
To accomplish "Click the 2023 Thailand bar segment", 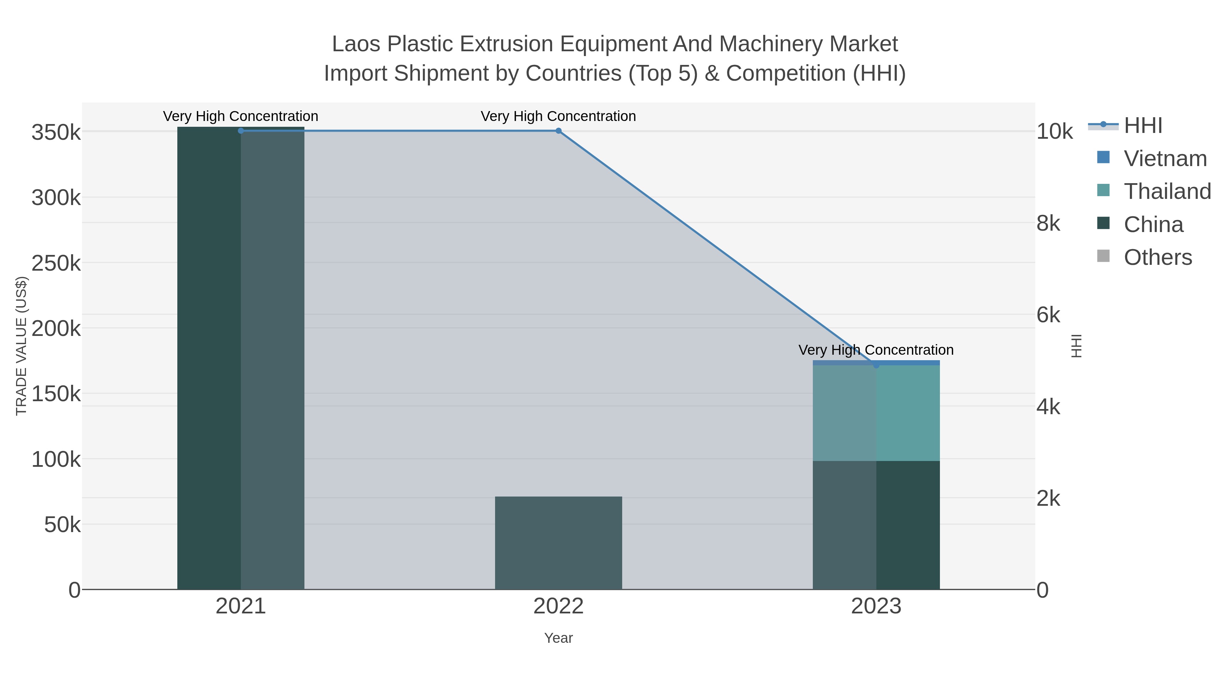I will pyautogui.click(x=876, y=413).
